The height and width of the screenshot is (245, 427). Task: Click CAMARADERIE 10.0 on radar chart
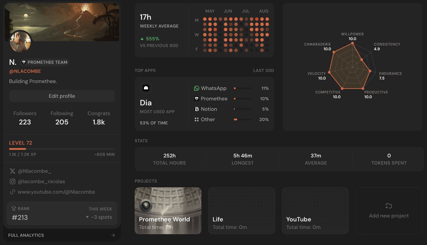pyautogui.click(x=318, y=47)
